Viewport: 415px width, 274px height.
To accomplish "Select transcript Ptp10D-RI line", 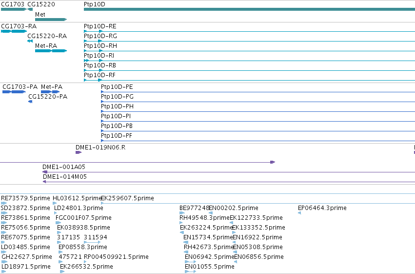I will coord(249,61).
